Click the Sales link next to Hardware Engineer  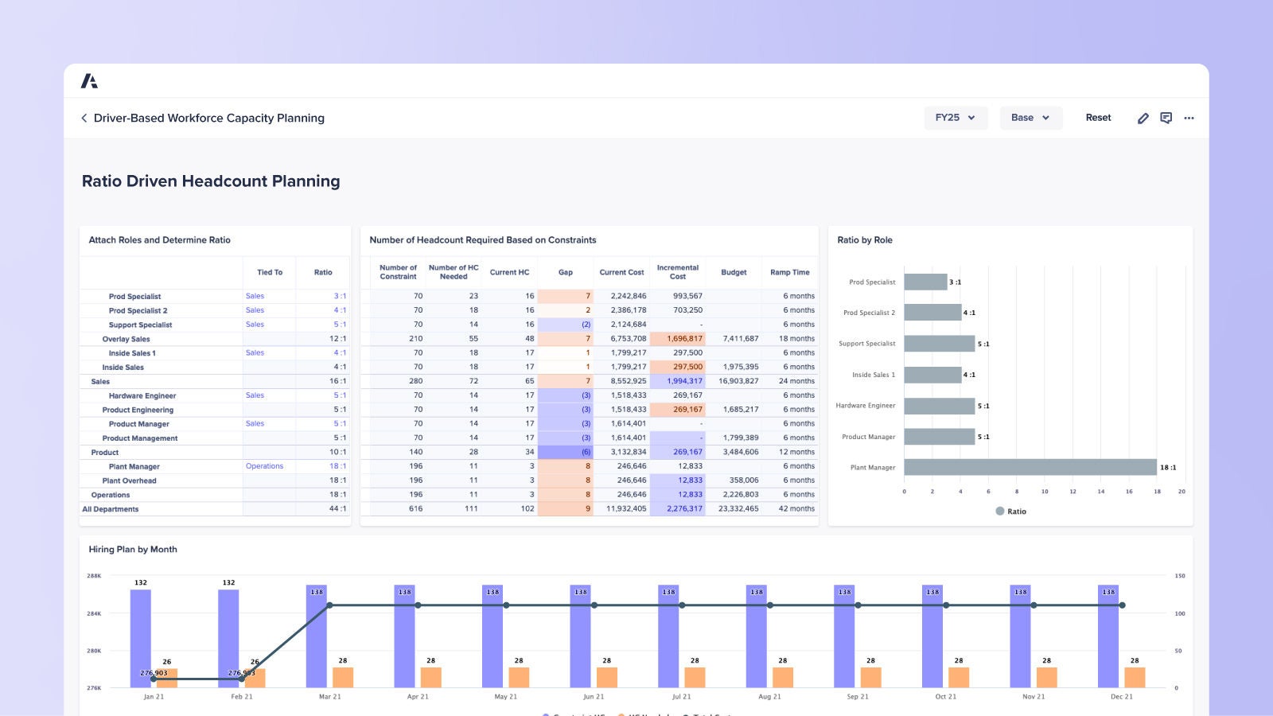click(x=255, y=395)
